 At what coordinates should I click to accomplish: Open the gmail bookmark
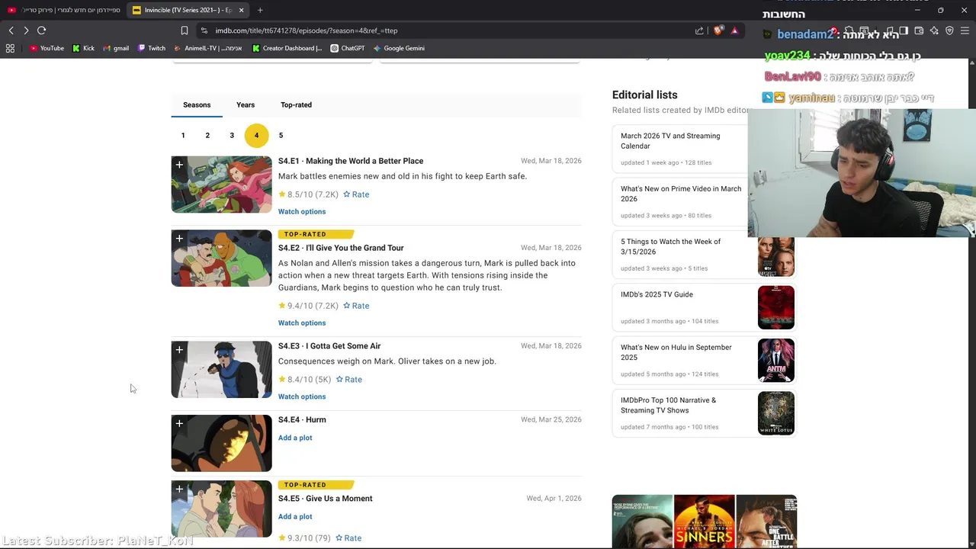pos(116,48)
